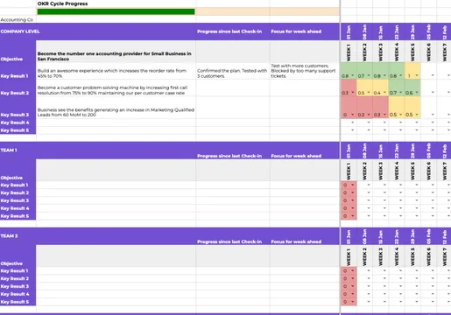Open Company Level Key Result 2 Week 3 dropdown (0.4)

tap(384, 93)
